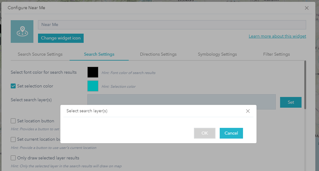
Task: Click OK in Select search layer(s) dialog
Action: 204,133
